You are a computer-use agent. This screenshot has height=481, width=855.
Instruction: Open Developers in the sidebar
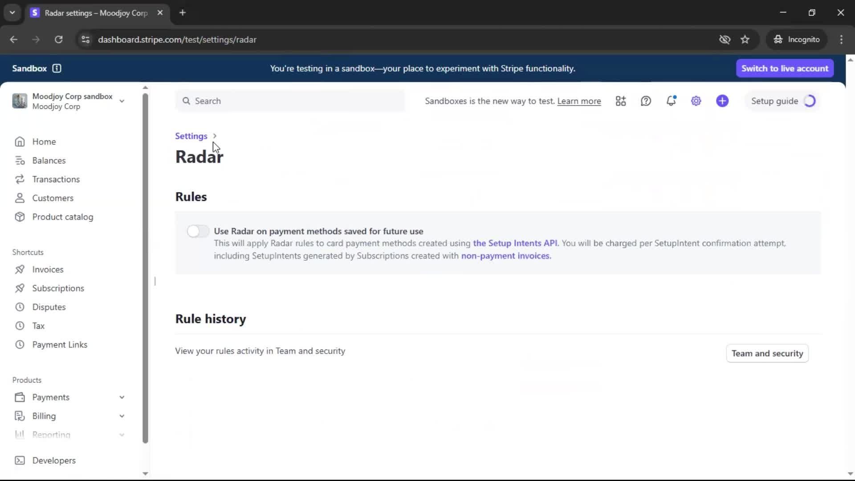tap(53, 461)
